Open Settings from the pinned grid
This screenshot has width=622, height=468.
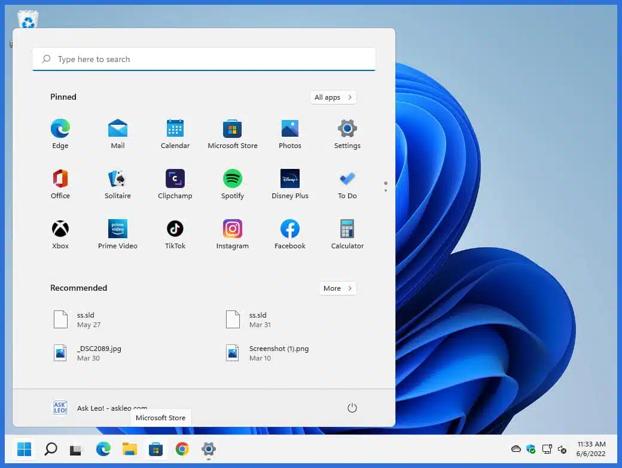click(x=347, y=134)
